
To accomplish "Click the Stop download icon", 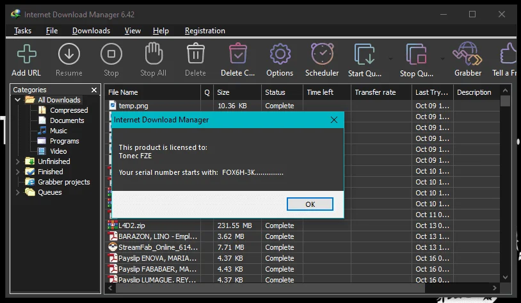I will click(111, 54).
